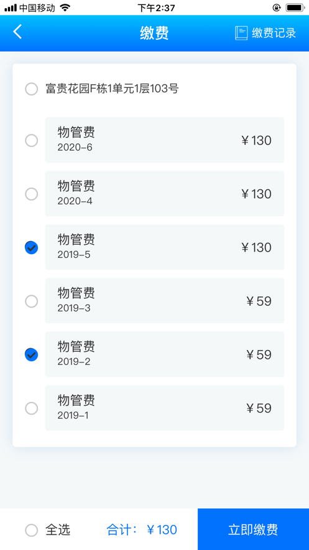
Task: Check the 2020-6 fee radio button
Action: 32,141
